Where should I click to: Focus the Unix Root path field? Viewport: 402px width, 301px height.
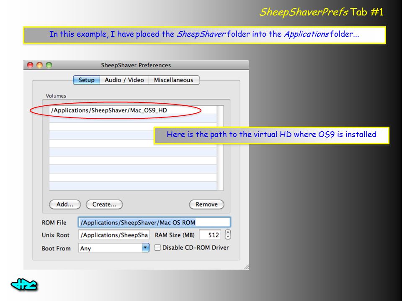[x=114, y=235]
